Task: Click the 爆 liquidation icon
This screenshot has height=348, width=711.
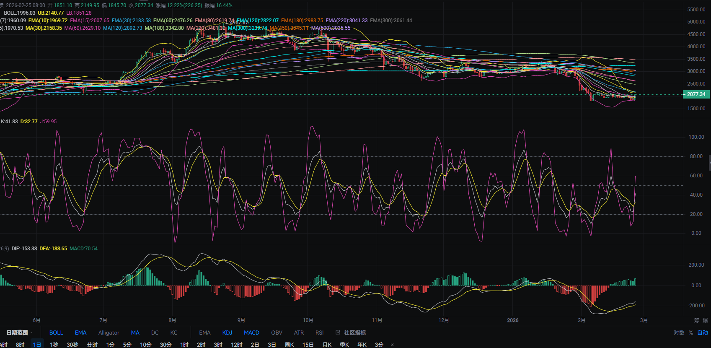Action: (x=705, y=320)
